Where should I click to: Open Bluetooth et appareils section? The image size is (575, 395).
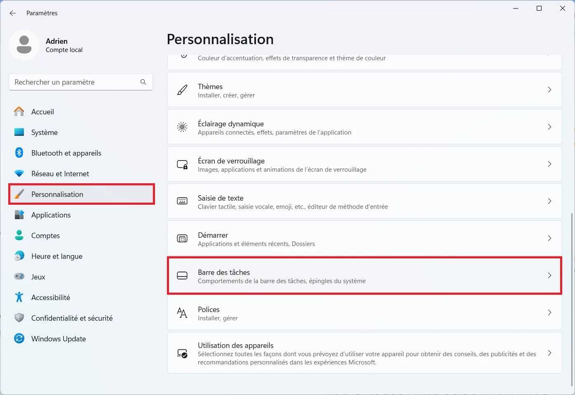tap(81, 153)
